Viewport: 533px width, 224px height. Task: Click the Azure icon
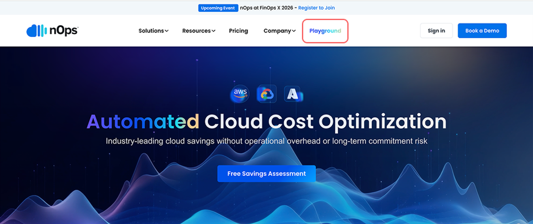tap(293, 94)
